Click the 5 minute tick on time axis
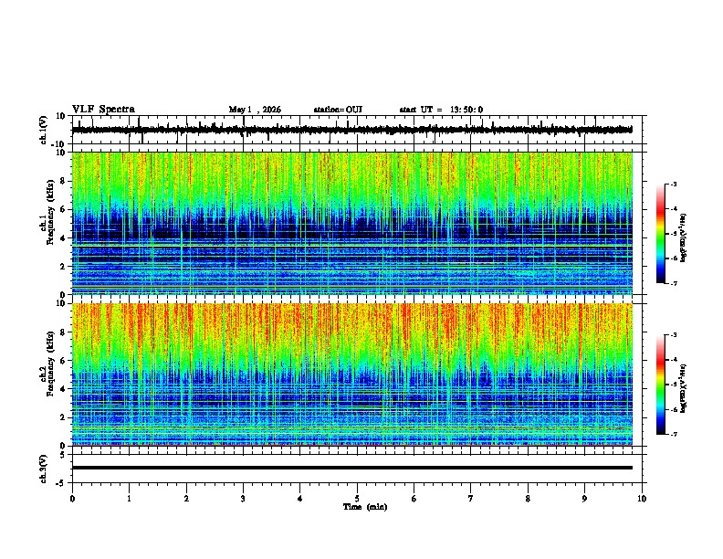Image resolution: width=723 pixels, height=559 pixels. 357,499
